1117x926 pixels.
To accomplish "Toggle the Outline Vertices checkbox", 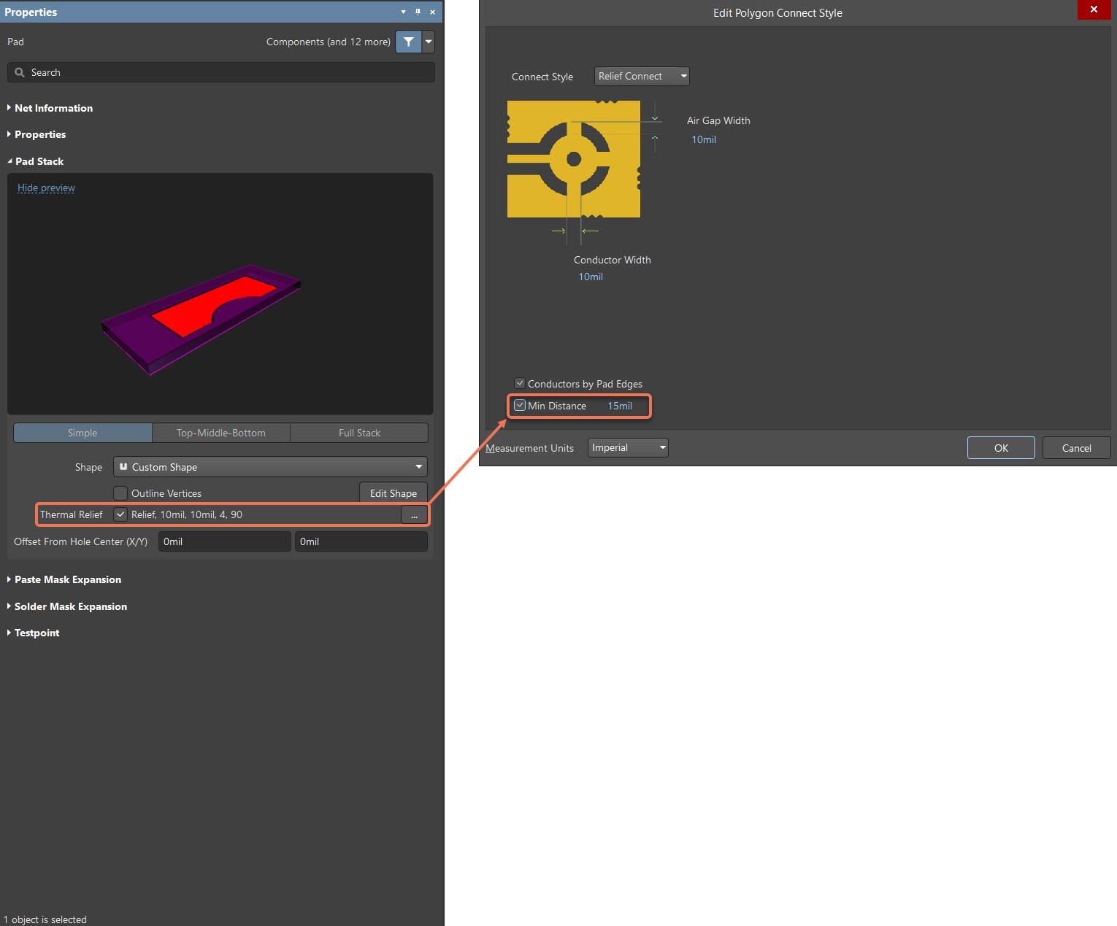I will tap(121, 493).
